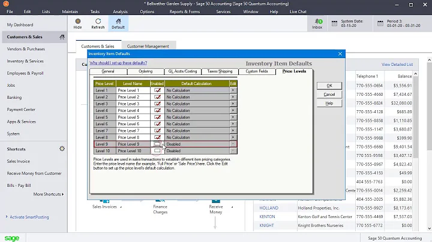Click home icon beside Customers & Sales

62,37
